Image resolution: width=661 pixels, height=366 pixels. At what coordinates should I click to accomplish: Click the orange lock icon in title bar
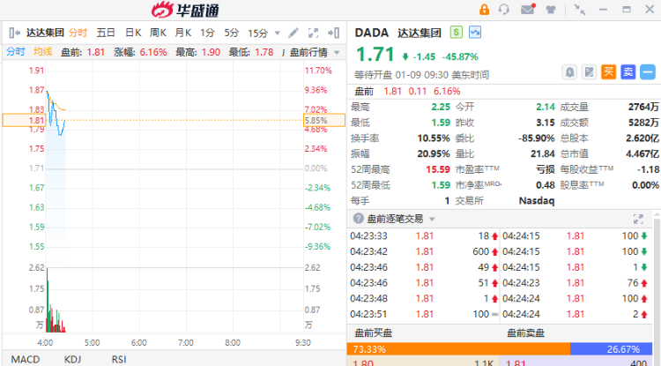tap(484, 10)
